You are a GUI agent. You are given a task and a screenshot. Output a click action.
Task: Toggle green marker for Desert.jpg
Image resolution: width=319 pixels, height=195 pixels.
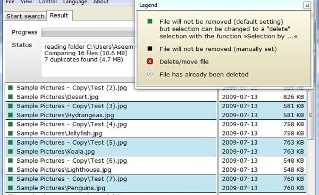[10, 97]
